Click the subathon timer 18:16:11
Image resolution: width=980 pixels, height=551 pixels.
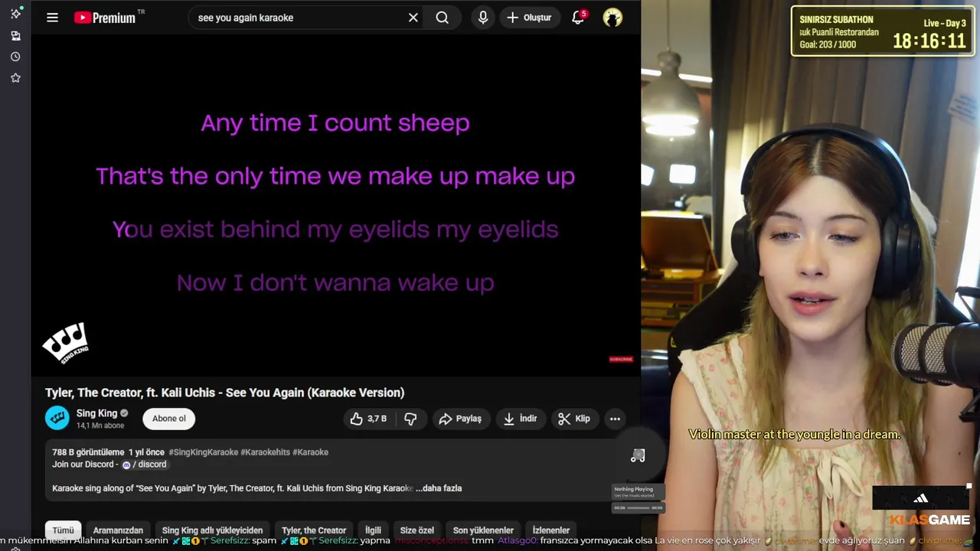pos(929,41)
